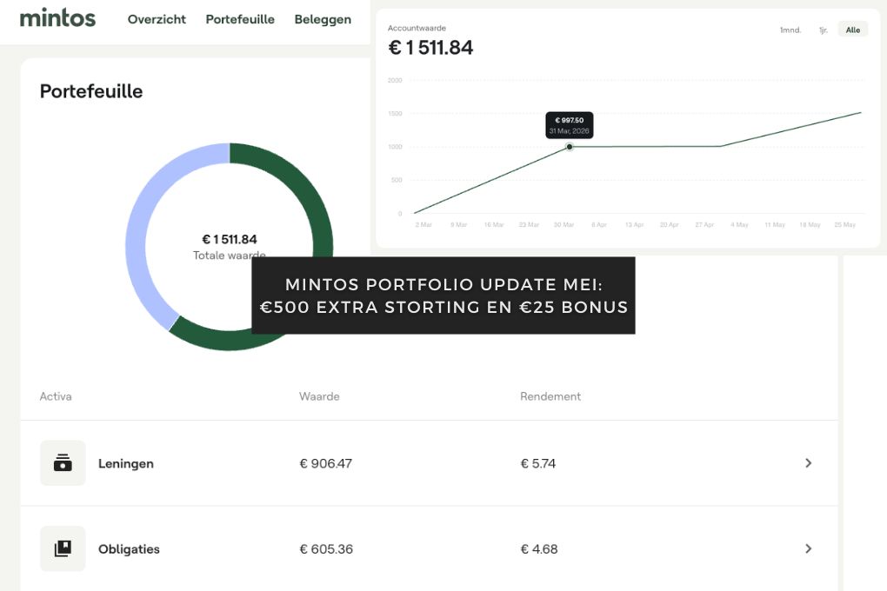The width and height of the screenshot is (887, 591).
Task: Open the Portefeuille menu item
Action: [x=240, y=19]
